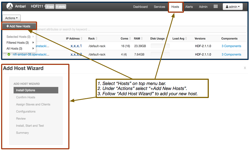
Task: Close the Add Host Wizard with the X
Action: pyautogui.click(x=245, y=68)
